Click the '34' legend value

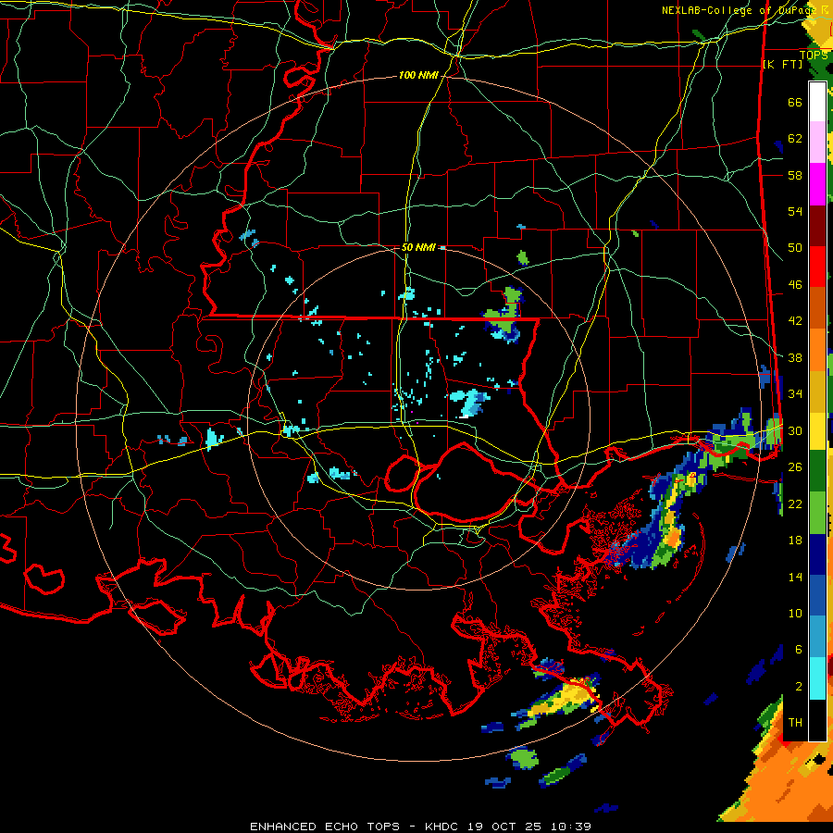click(x=795, y=393)
